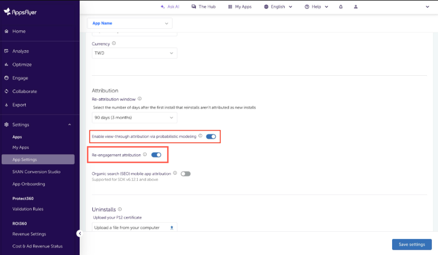The image size is (438, 255).
Task: Open Analyze section in sidebar
Action: (20, 51)
